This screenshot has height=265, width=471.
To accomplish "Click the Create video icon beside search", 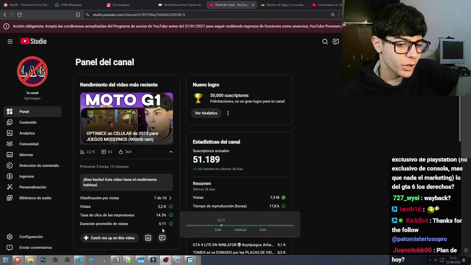I will [336, 42].
